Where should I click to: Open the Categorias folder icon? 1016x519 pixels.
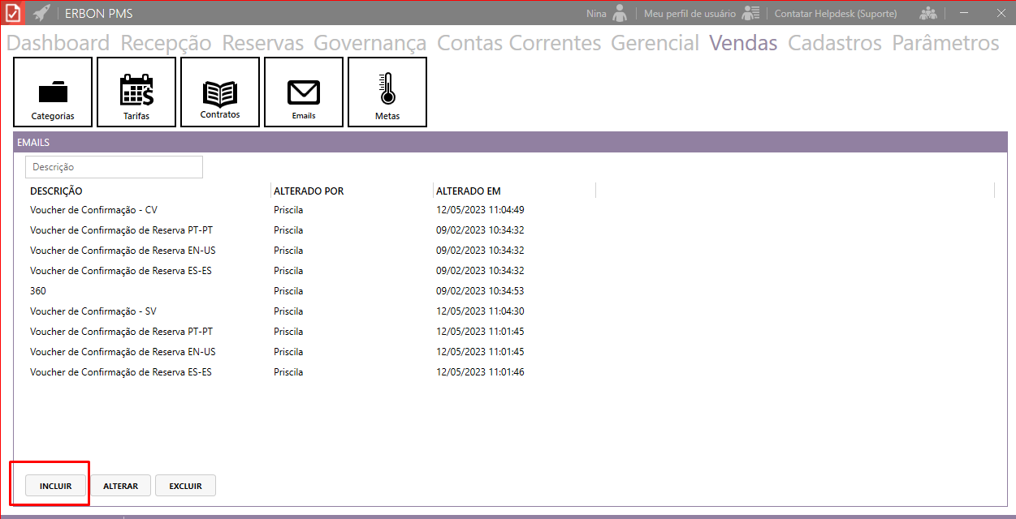point(53,92)
